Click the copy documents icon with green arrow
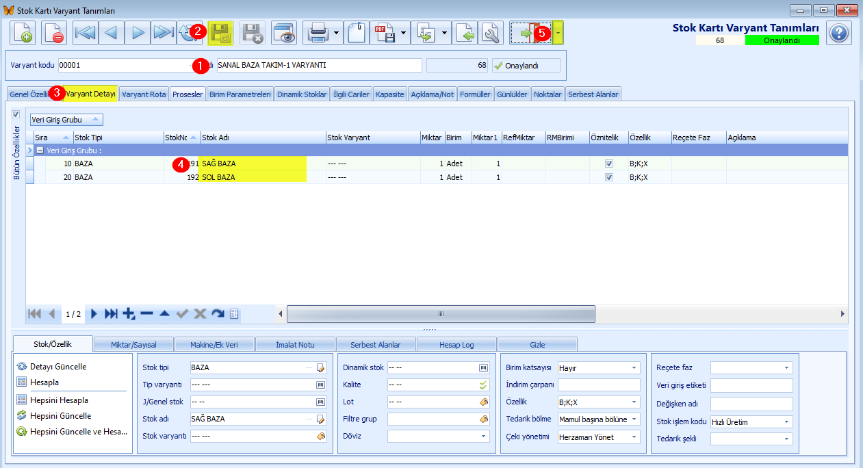The width and height of the screenshot is (863, 468). coord(425,33)
